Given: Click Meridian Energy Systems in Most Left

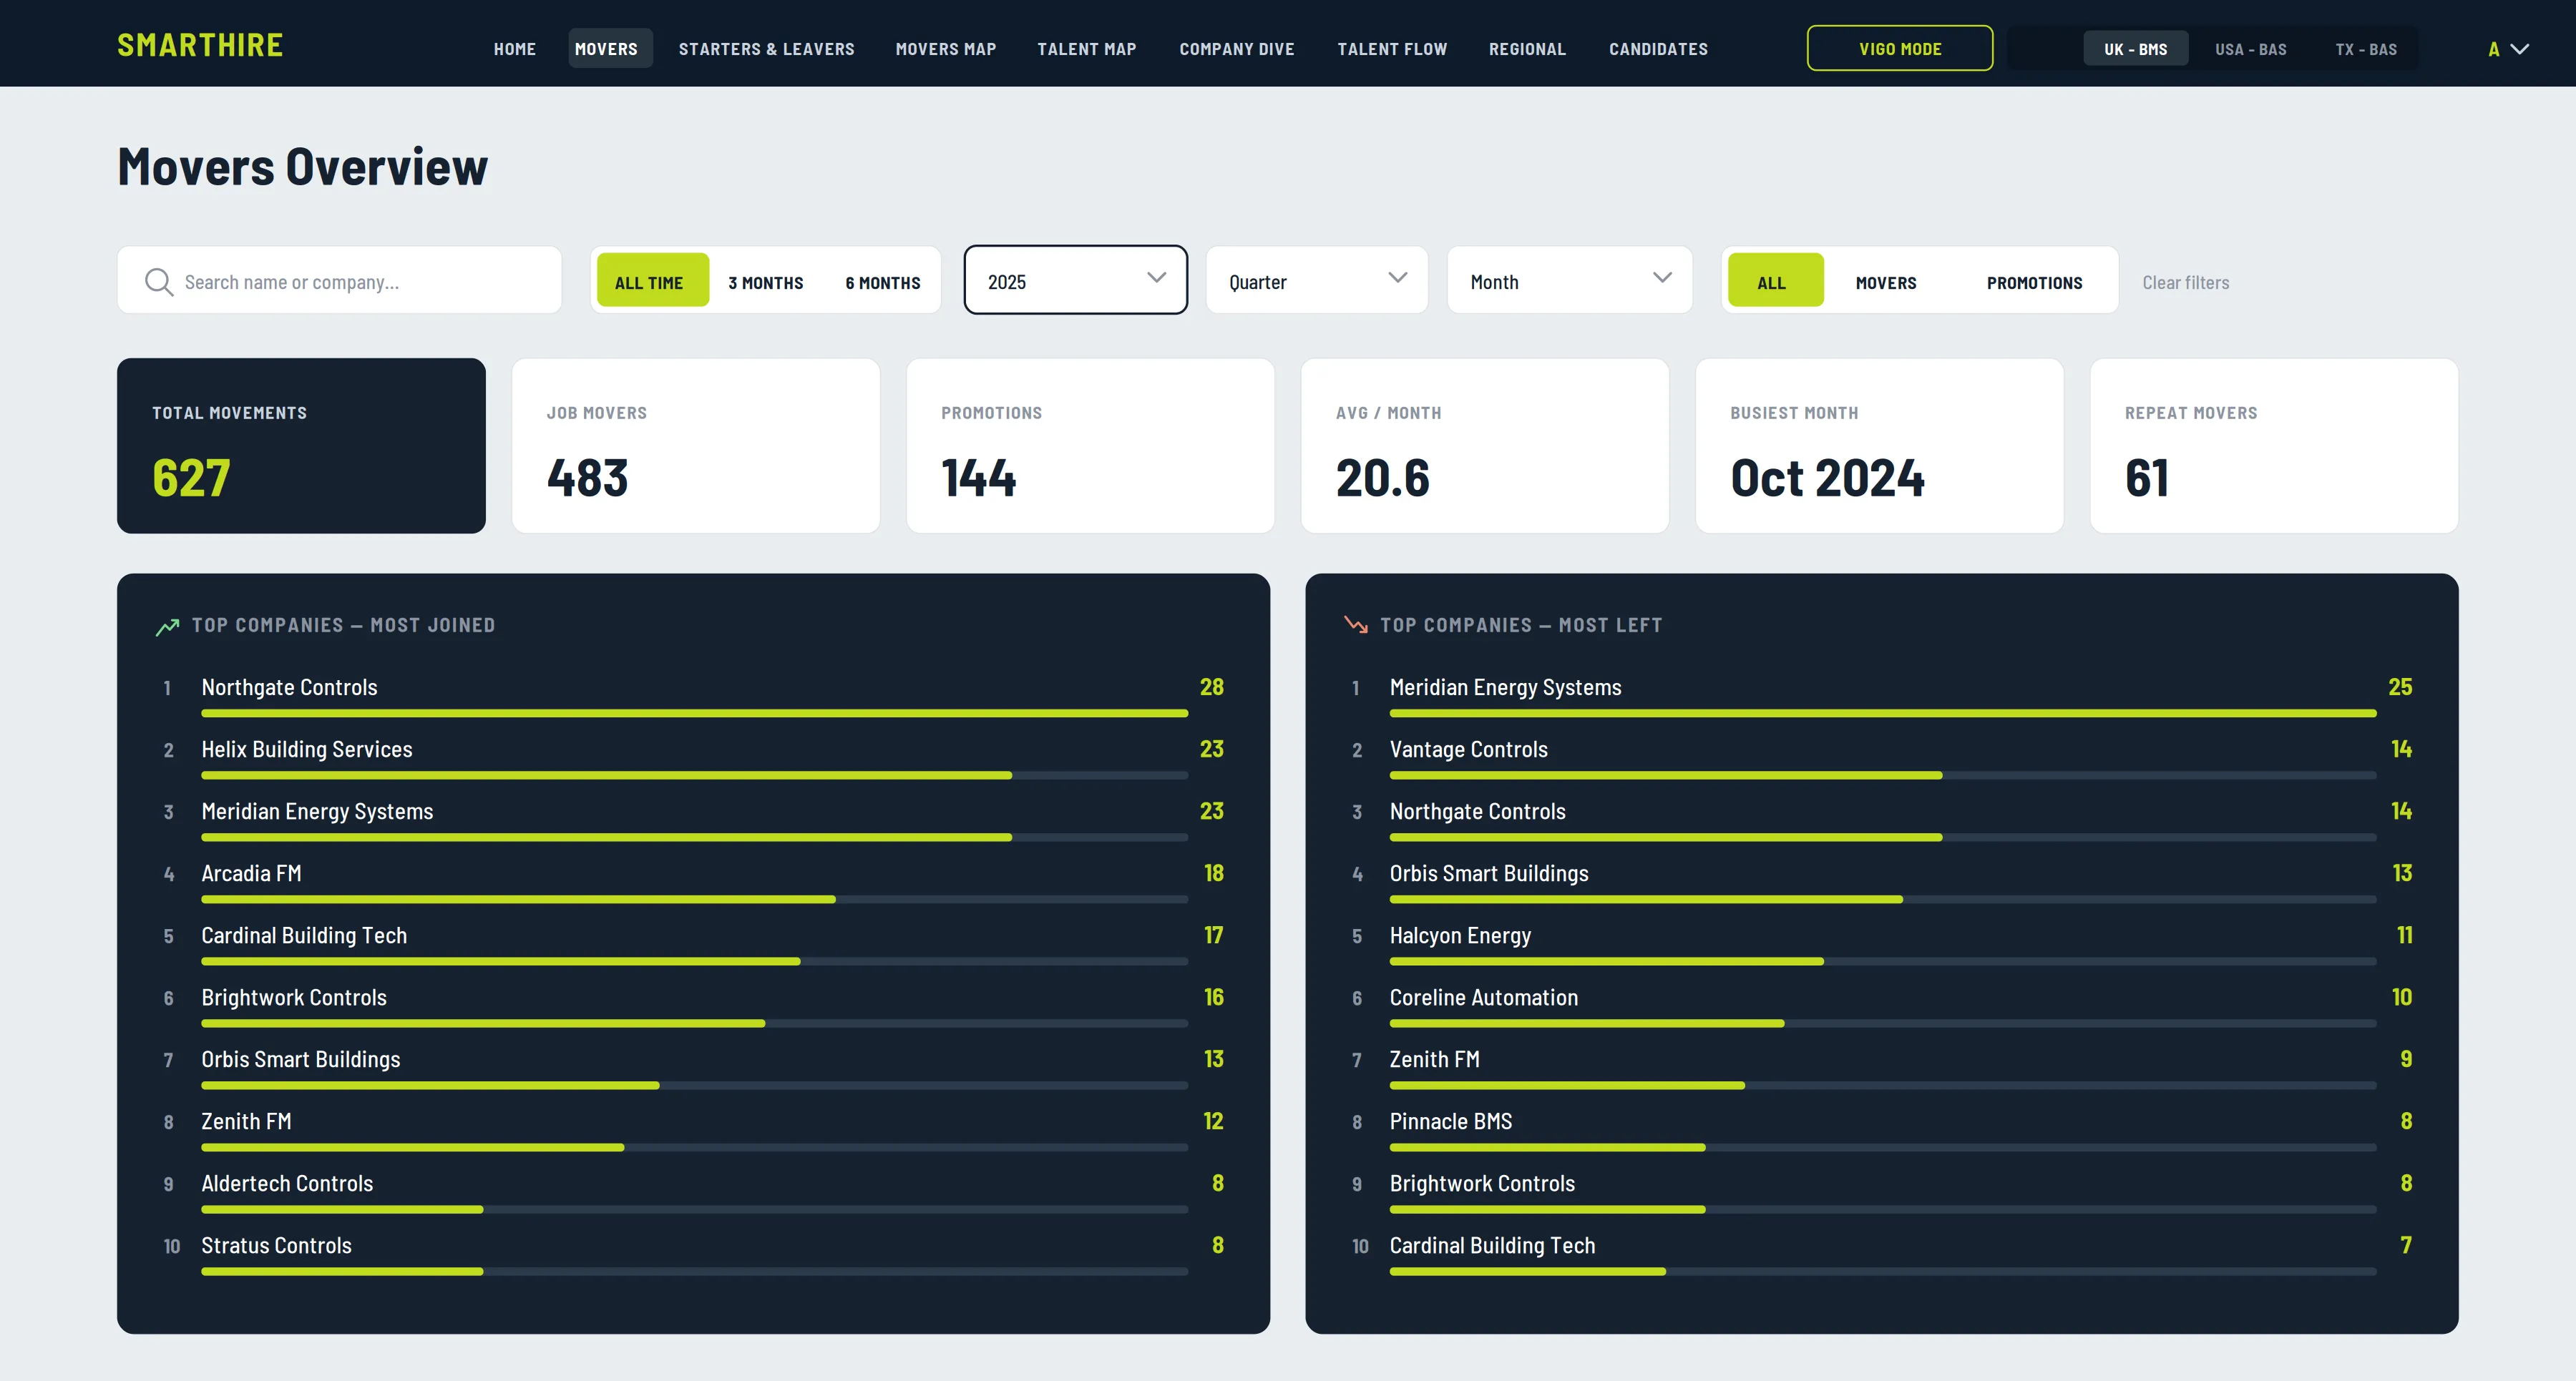Looking at the screenshot, I should point(1506,687).
